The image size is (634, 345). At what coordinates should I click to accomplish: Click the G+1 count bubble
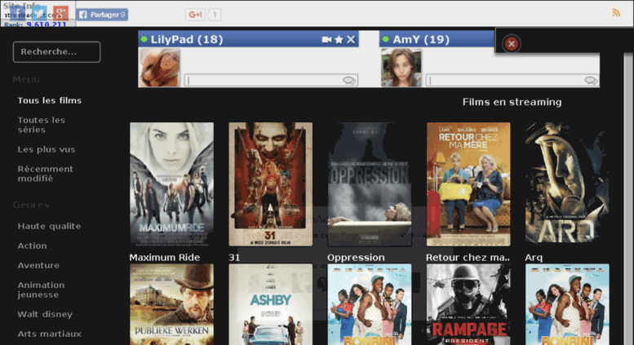tap(215, 15)
